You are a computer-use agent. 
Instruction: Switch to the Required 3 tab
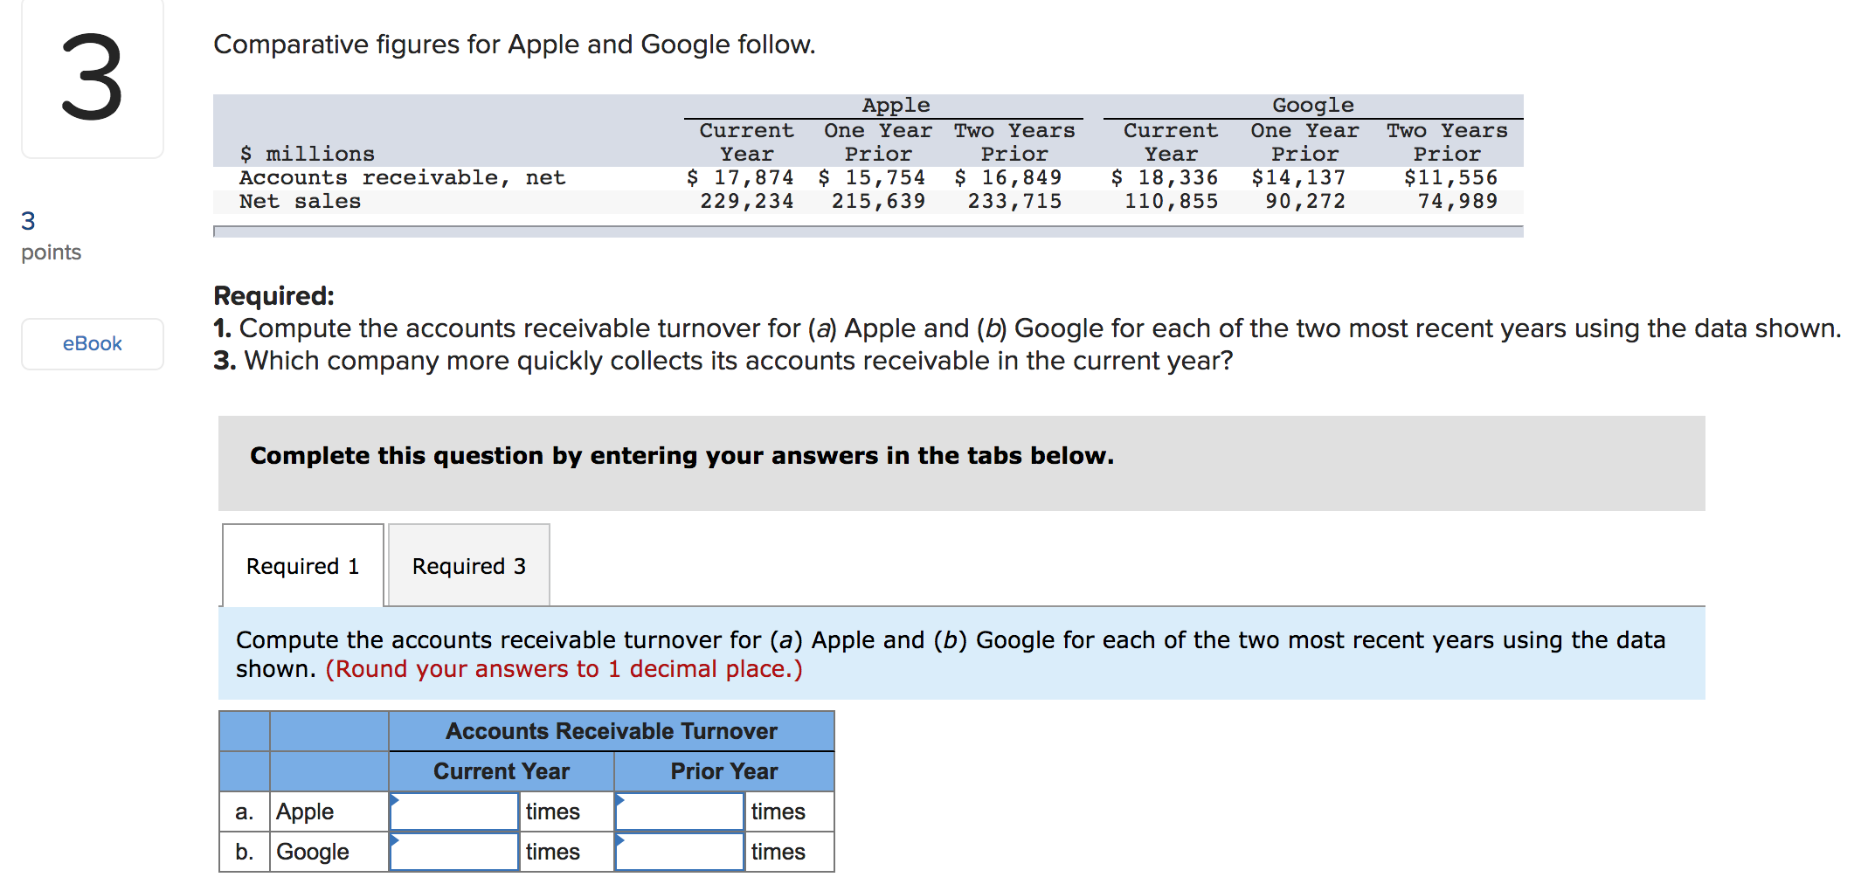coord(469,565)
